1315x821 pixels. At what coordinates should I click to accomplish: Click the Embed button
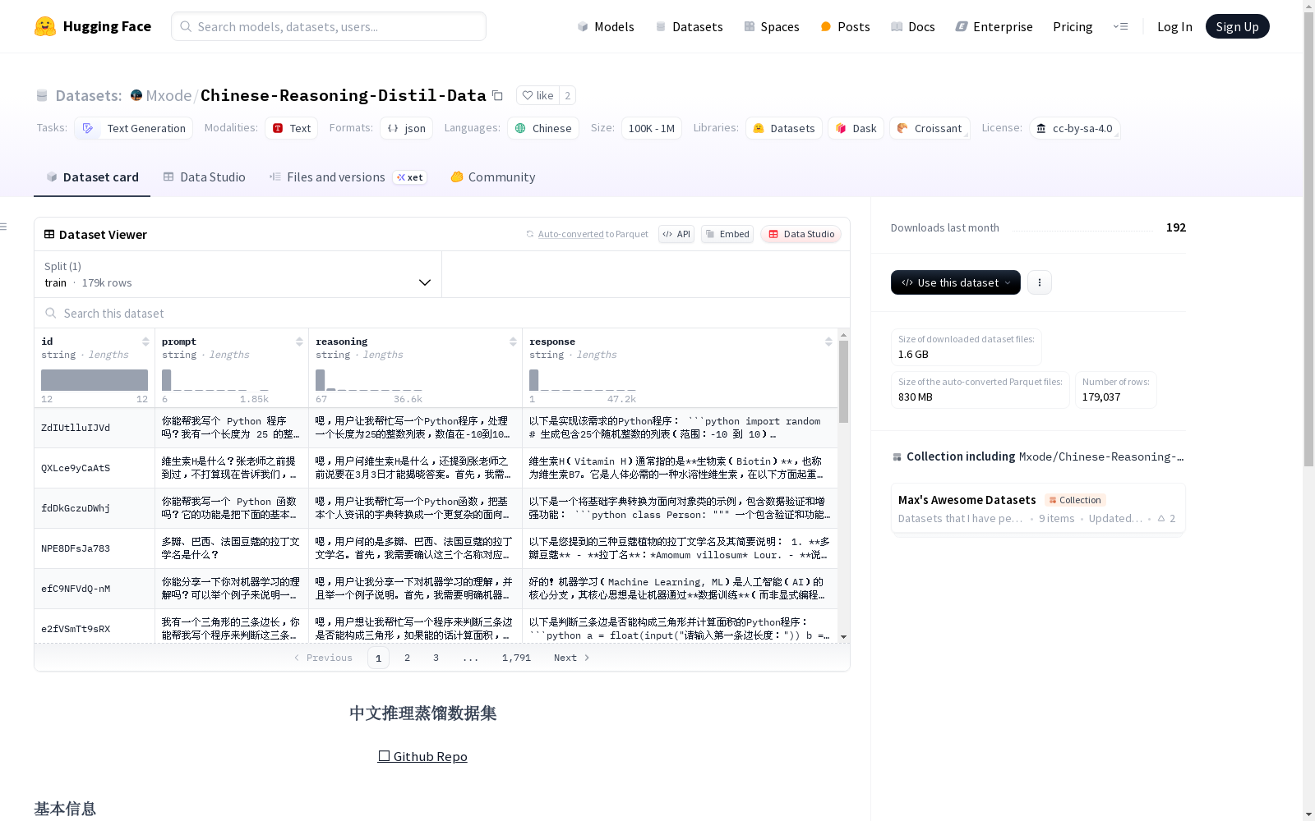point(727,234)
